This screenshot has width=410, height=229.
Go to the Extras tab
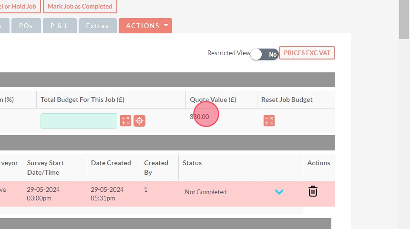pyautogui.click(x=97, y=26)
